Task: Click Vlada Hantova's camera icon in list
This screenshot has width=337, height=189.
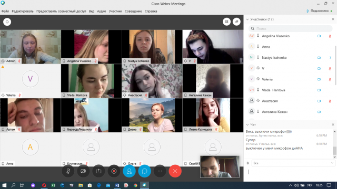Action: click(319, 90)
